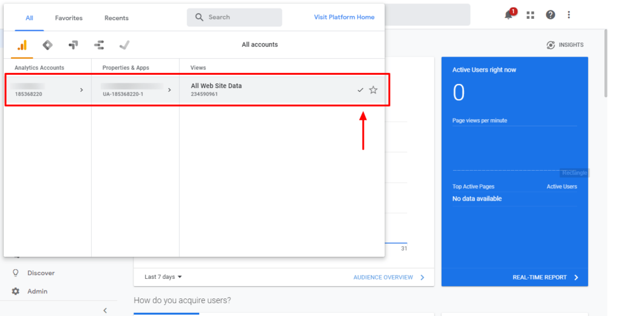
Task: Open the Real-Time Report link
Action: tap(545, 278)
